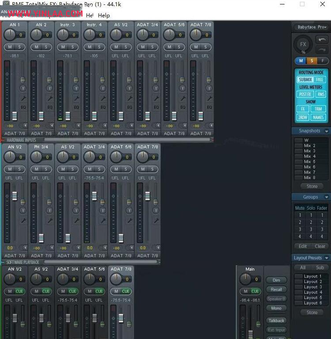
Task: Click T trim button on ADAT 3/4 input
Action: pos(156,88)
